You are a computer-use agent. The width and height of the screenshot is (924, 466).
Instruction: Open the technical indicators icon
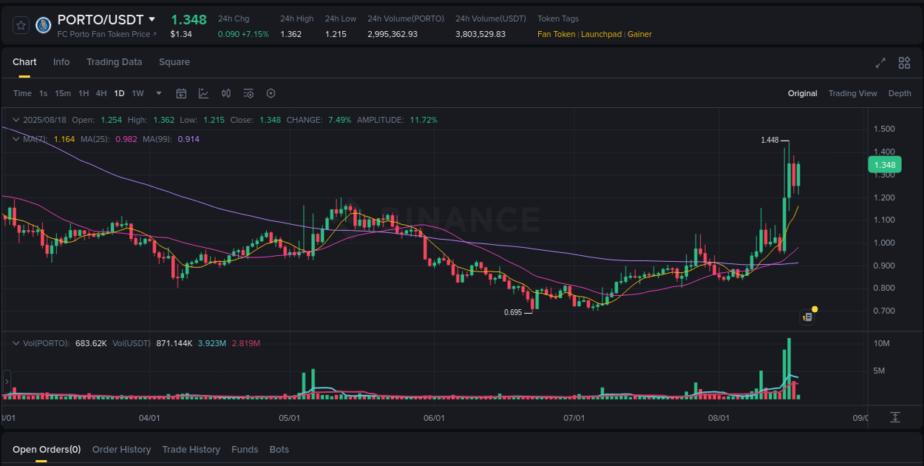coord(226,93)
